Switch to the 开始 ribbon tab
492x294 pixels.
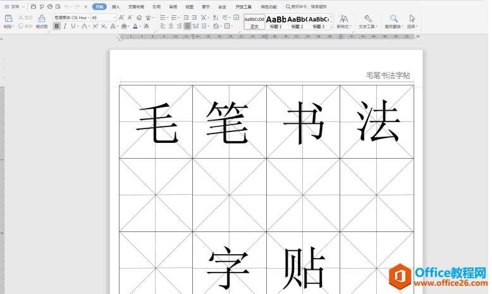coord(99,6)
